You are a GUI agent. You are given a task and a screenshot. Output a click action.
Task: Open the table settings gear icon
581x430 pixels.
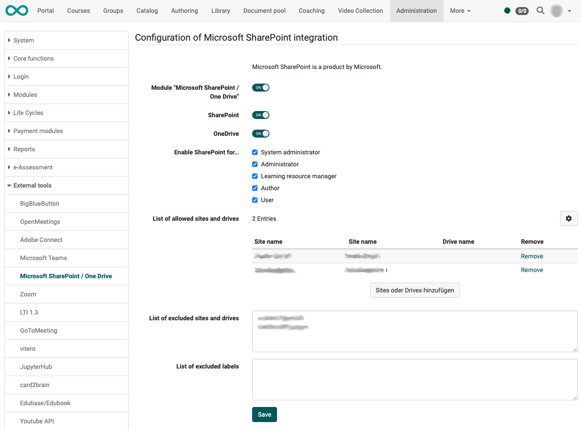[569, 219]
